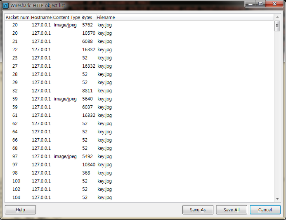The image size is (286, 220).
Task: Click the scrollbar down arrow
Action: tap(277, 199)
